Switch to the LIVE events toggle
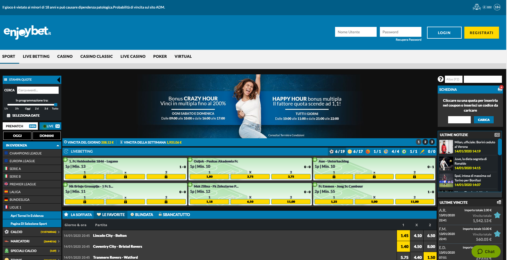This screenshot has height=260, width=507. [x=50, y=126]
